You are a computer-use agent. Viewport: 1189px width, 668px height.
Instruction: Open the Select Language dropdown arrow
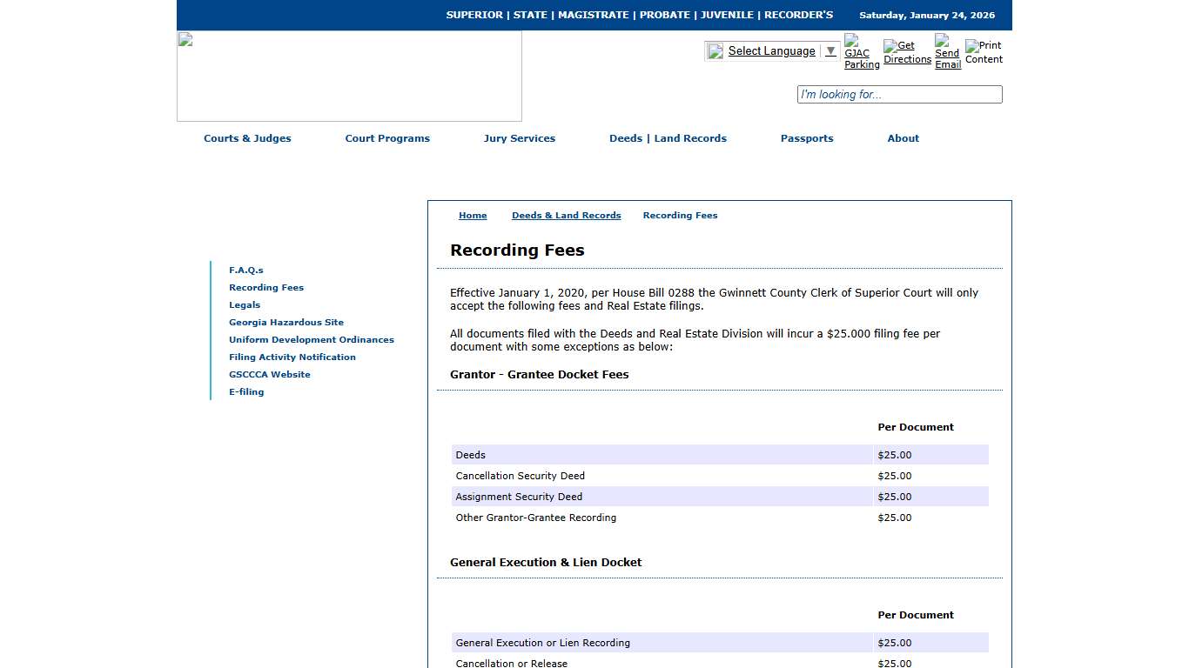pos(830,50)
